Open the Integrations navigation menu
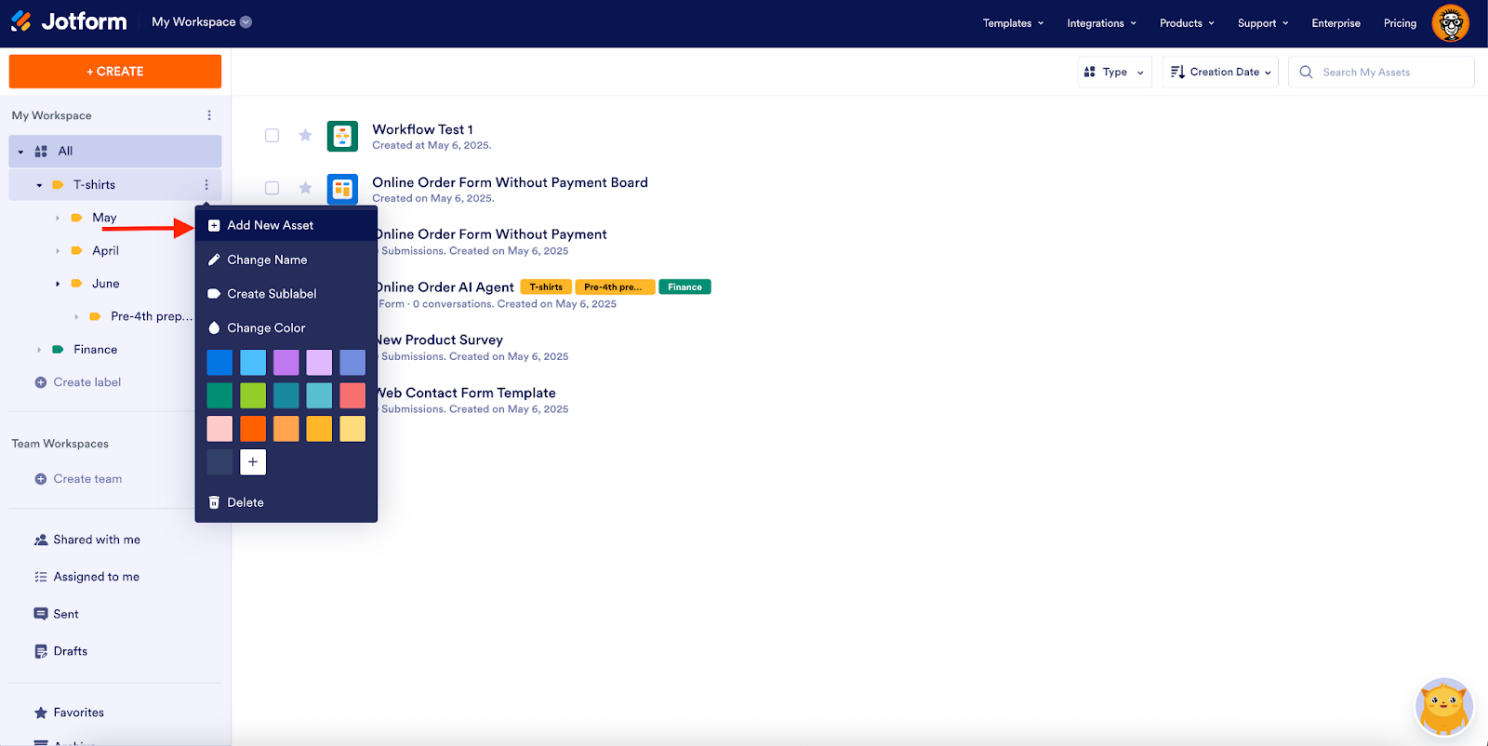This screenshot has width=1488, height=746. [1101, 23]
